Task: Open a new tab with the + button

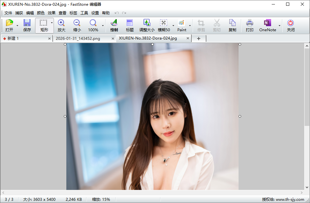Action: [198, 38]
